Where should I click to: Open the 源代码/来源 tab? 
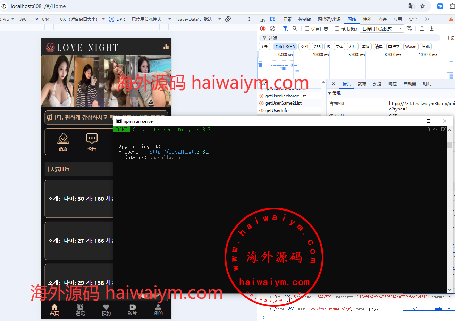[329, 19]
